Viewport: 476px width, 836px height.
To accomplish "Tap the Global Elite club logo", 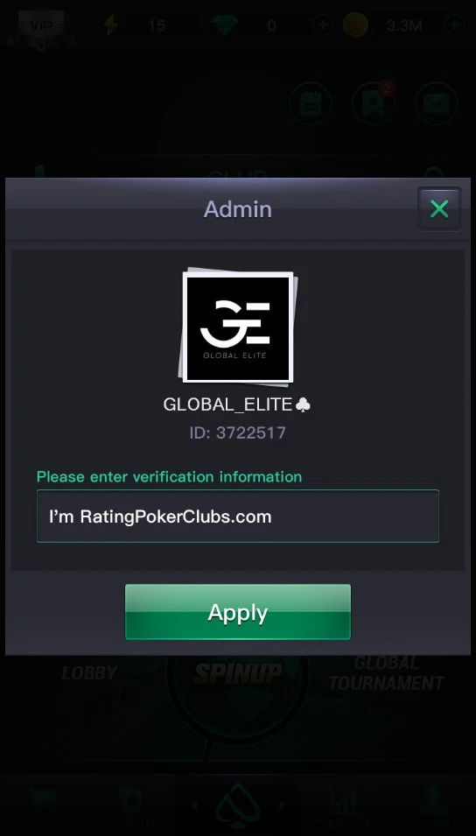I will pyautogui.click(x=238, y=327).
